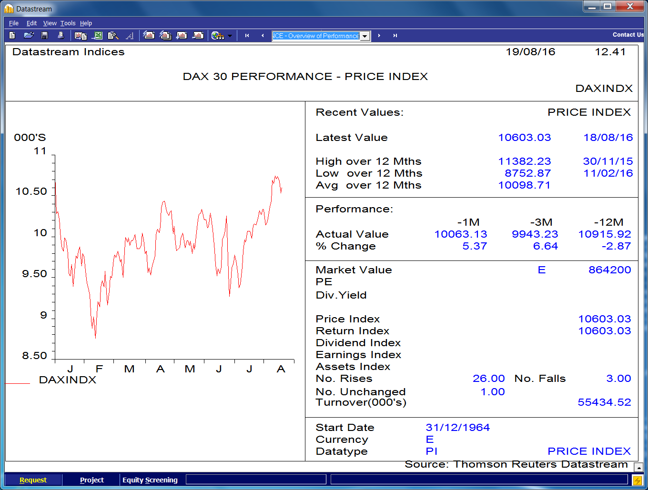This screenshot has width=648, height=490.
Task: Click the DAXINDX chart legend label
Action: click(x=68, y=380)
